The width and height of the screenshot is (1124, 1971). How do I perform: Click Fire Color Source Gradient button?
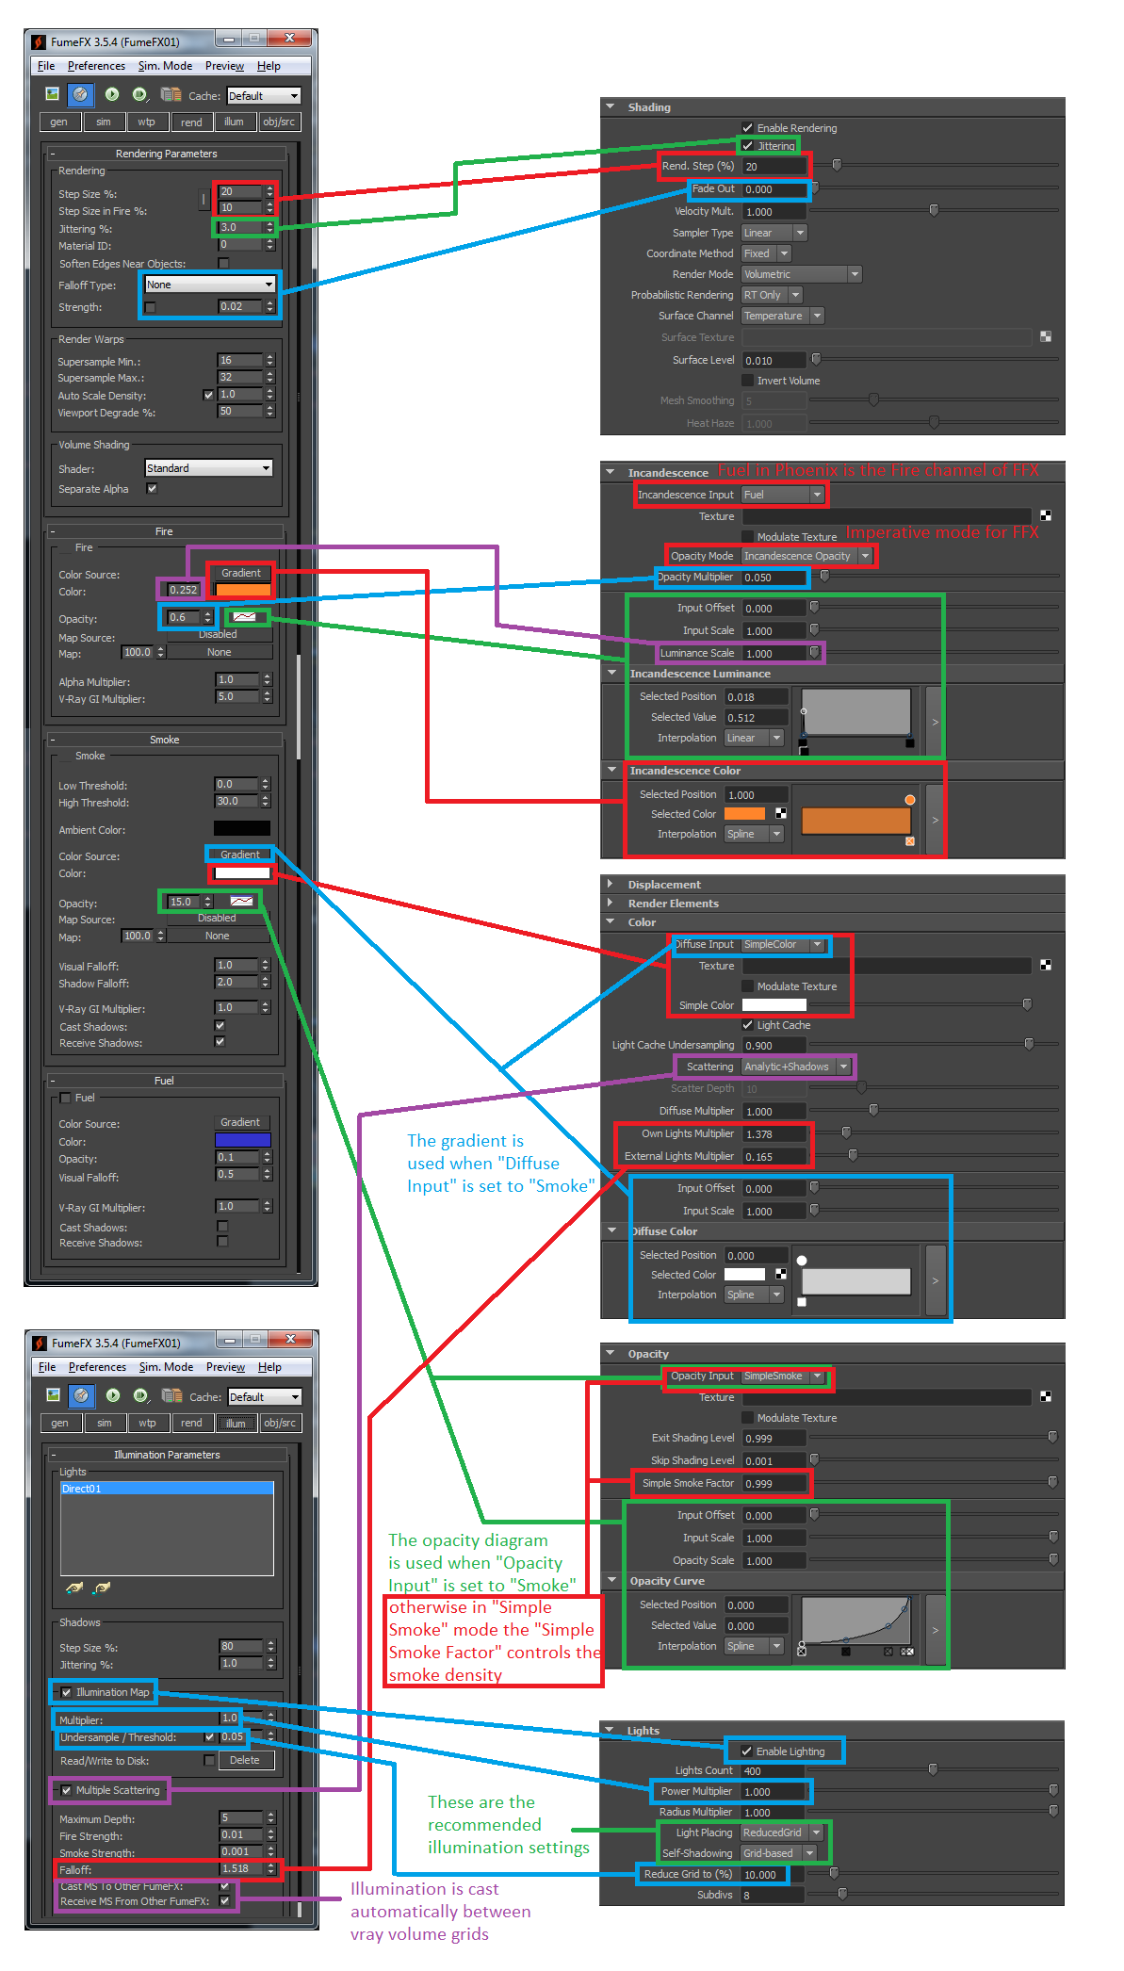coord(241,573)
